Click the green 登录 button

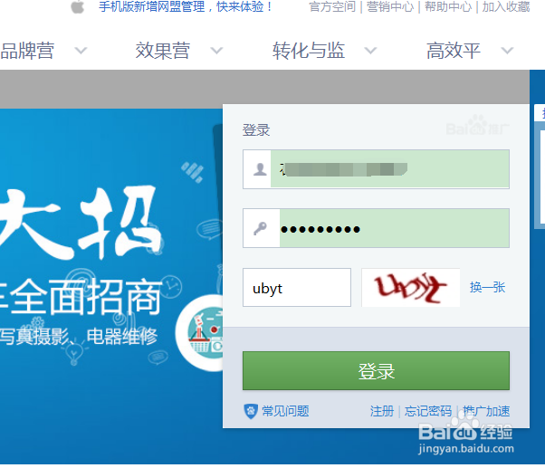tap(376, 371)
